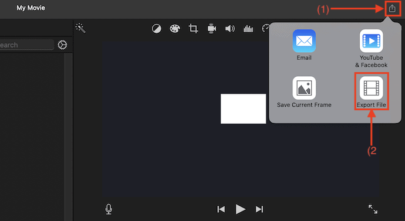
Task: Record voiceover with microphone icon
Action: (109, 209)
